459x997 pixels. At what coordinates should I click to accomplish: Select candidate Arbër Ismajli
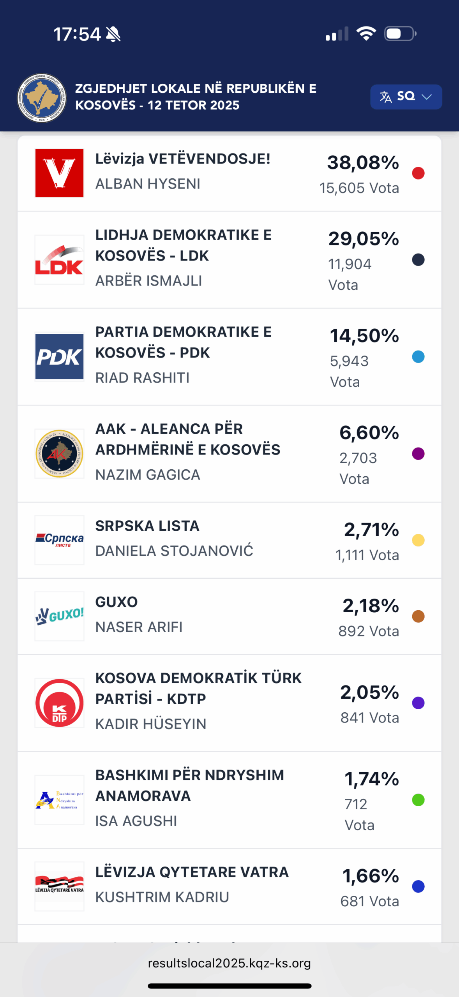[148, 281]
